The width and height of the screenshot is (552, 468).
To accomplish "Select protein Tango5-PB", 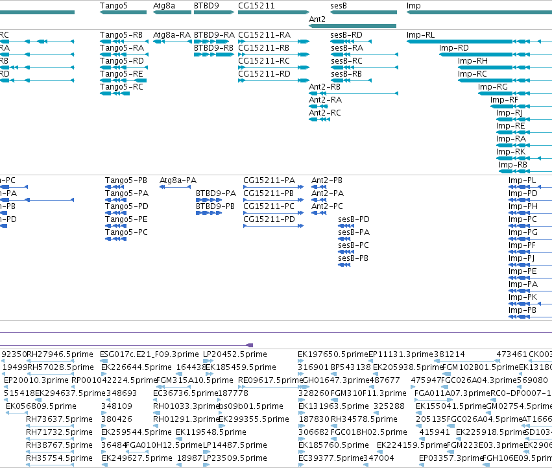I will point(115,187).
